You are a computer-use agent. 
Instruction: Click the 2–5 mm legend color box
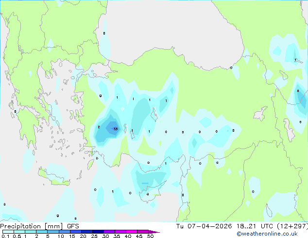coord(42,232)
